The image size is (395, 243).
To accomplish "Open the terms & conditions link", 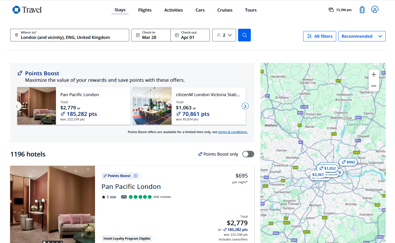I will [x=233, y=132].
